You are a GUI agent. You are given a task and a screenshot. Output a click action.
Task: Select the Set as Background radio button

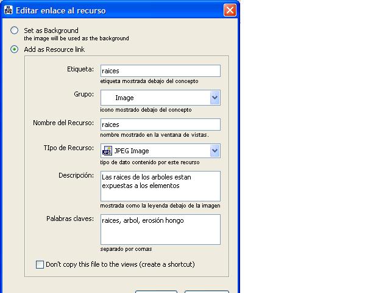(x=15, y=31)
